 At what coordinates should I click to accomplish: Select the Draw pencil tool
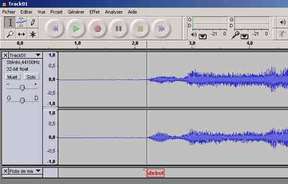tap(33, 23)
